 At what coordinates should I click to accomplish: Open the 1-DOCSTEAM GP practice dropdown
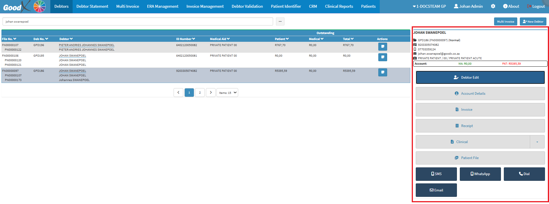(x=429, y=6)
